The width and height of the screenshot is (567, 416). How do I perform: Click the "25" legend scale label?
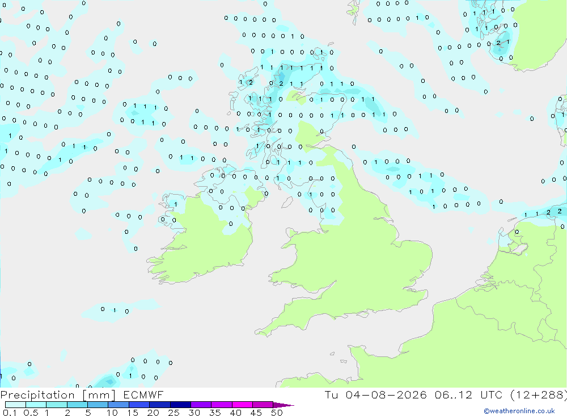(x=174, y=413)
